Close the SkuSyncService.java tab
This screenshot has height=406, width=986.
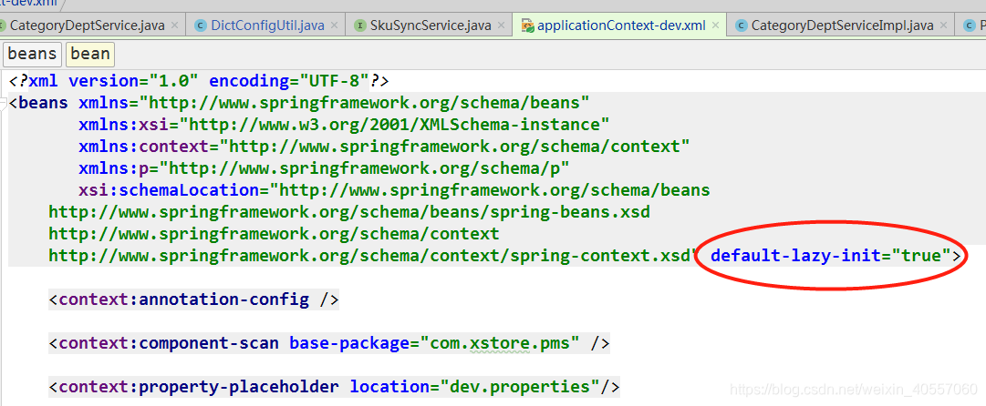[501, 25]
